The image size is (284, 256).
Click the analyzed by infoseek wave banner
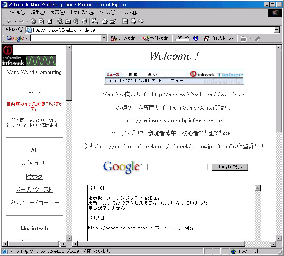click(29, 60)
